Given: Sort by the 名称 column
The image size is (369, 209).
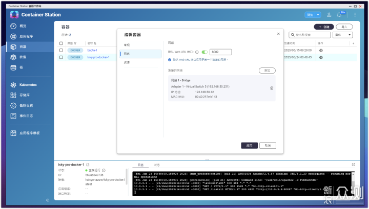Looking at the screenshot, I should [95, 43].
